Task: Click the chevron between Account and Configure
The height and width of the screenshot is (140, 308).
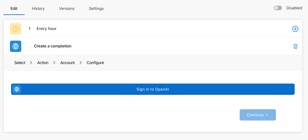Action: (x=81, y=63)
